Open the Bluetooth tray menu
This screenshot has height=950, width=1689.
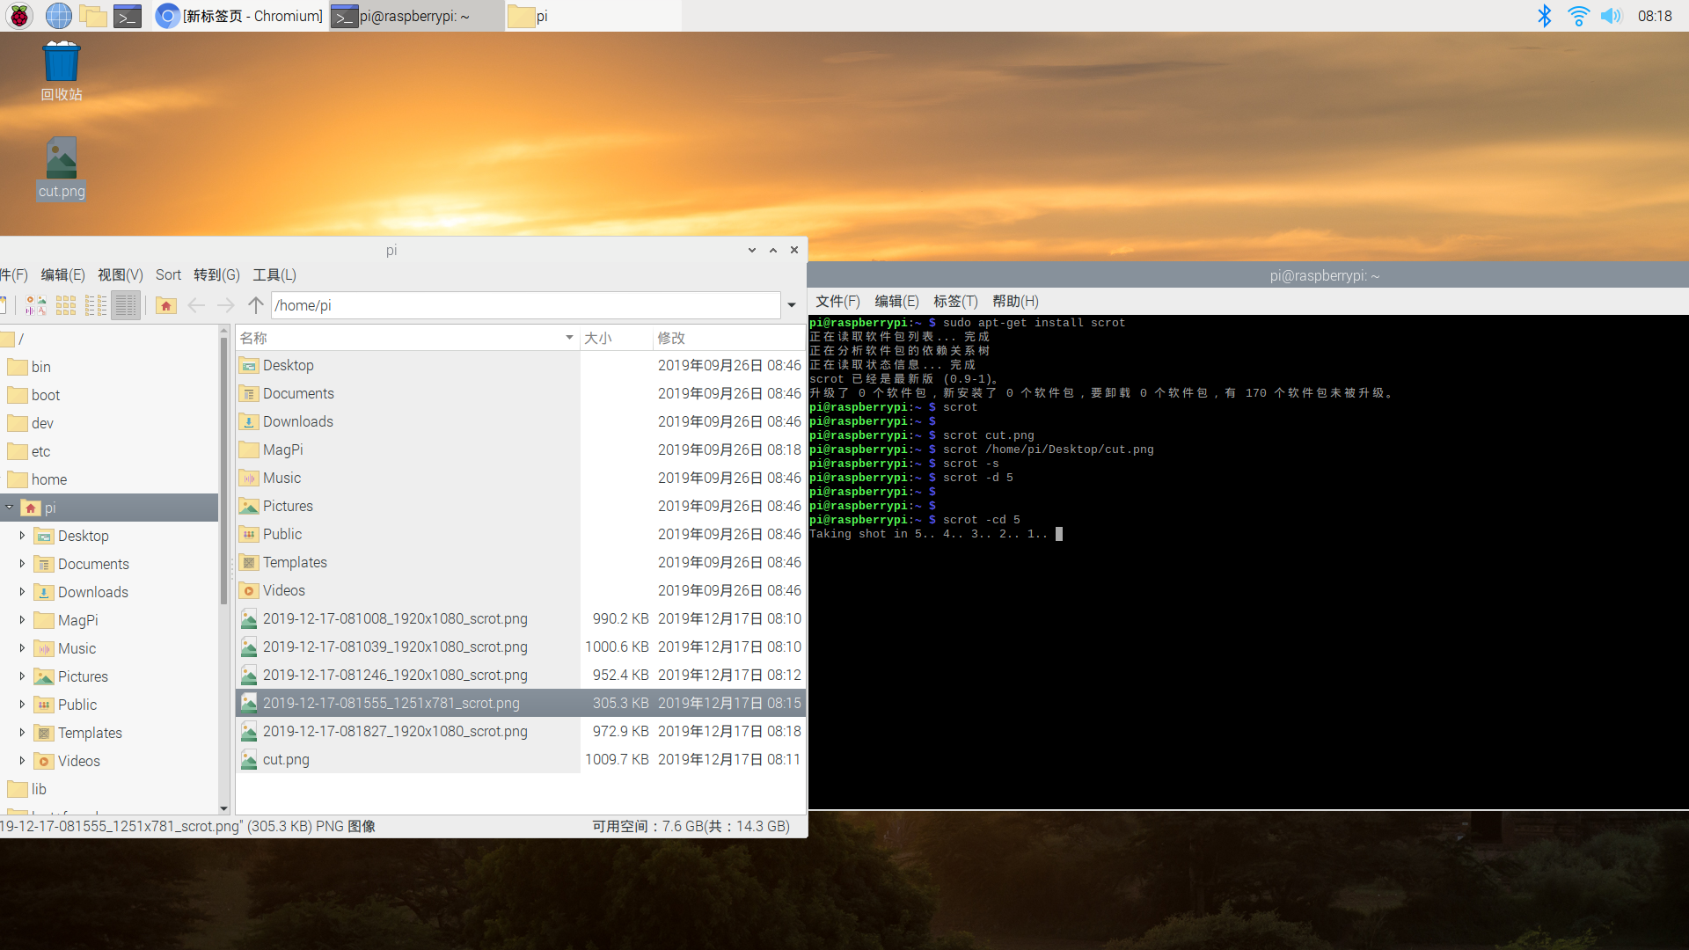pos(1545,16)
